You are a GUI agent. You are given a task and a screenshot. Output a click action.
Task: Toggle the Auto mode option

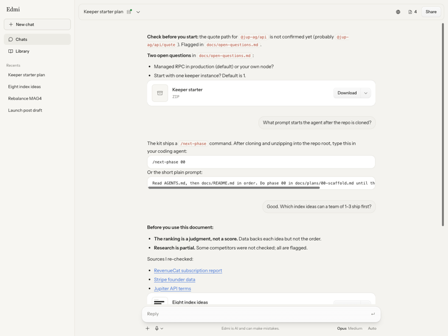[x=372, y=329]
